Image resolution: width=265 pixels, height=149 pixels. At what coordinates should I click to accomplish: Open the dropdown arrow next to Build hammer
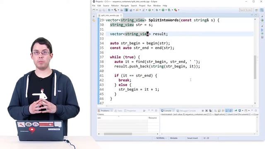click(x=118, y=10)
